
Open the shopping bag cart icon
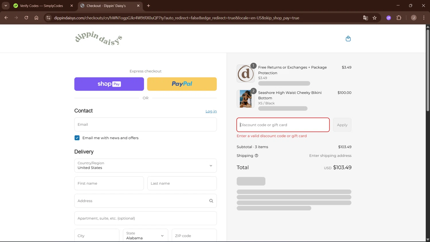click(348, 39)
